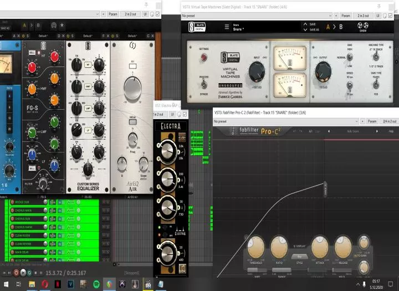
Task: Open Help in FabFilter Pro-C 2
Action: [391, 131]
